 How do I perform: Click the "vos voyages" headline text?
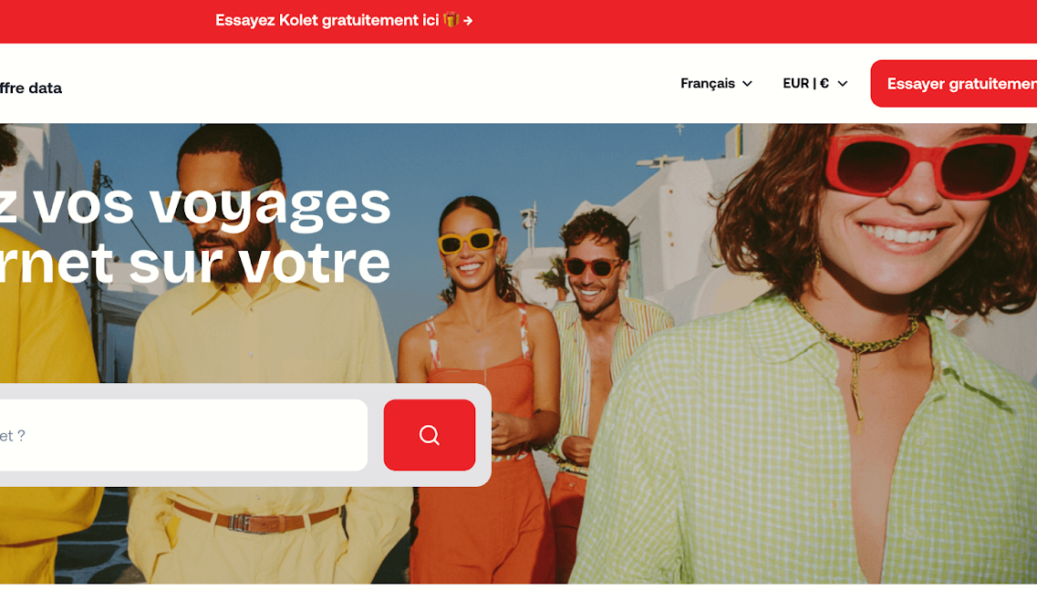tap(212, 204)
